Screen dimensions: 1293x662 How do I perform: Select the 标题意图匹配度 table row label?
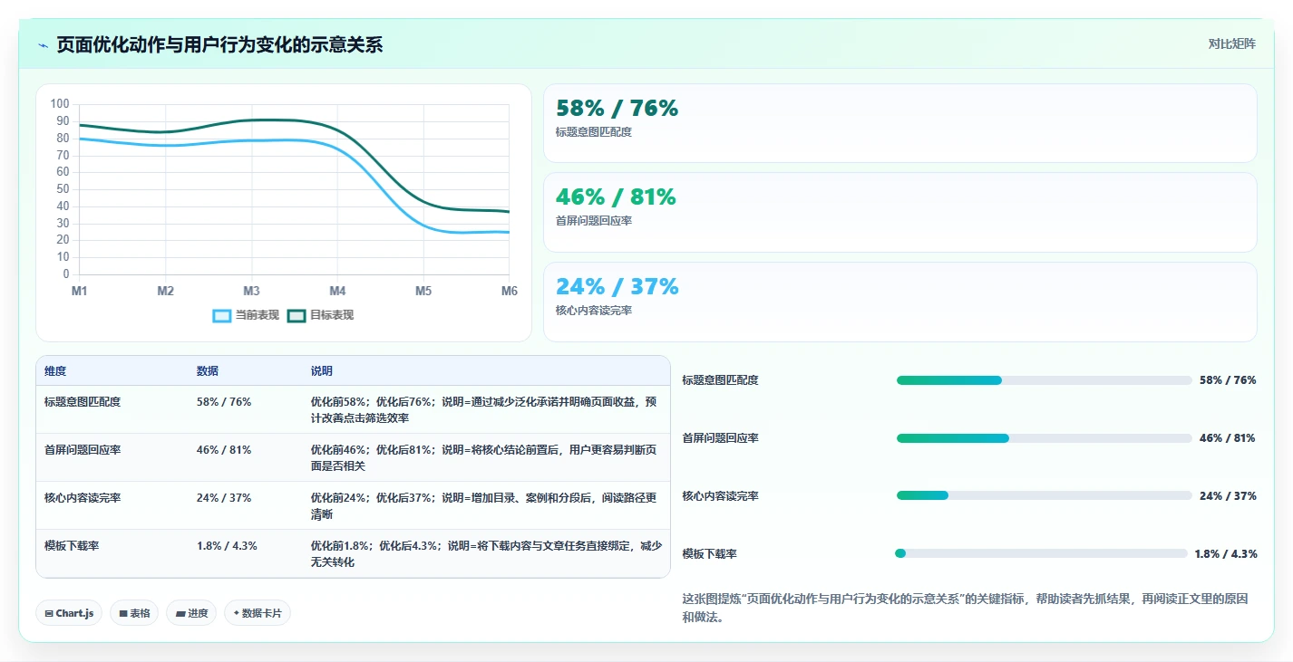click(83, 401)
